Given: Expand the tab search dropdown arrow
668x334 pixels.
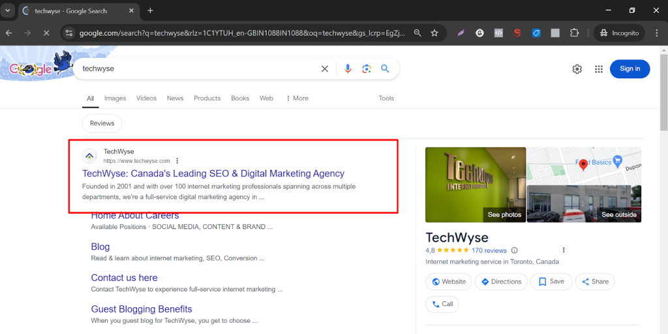Looking at the screenshot, I should 8,10.
